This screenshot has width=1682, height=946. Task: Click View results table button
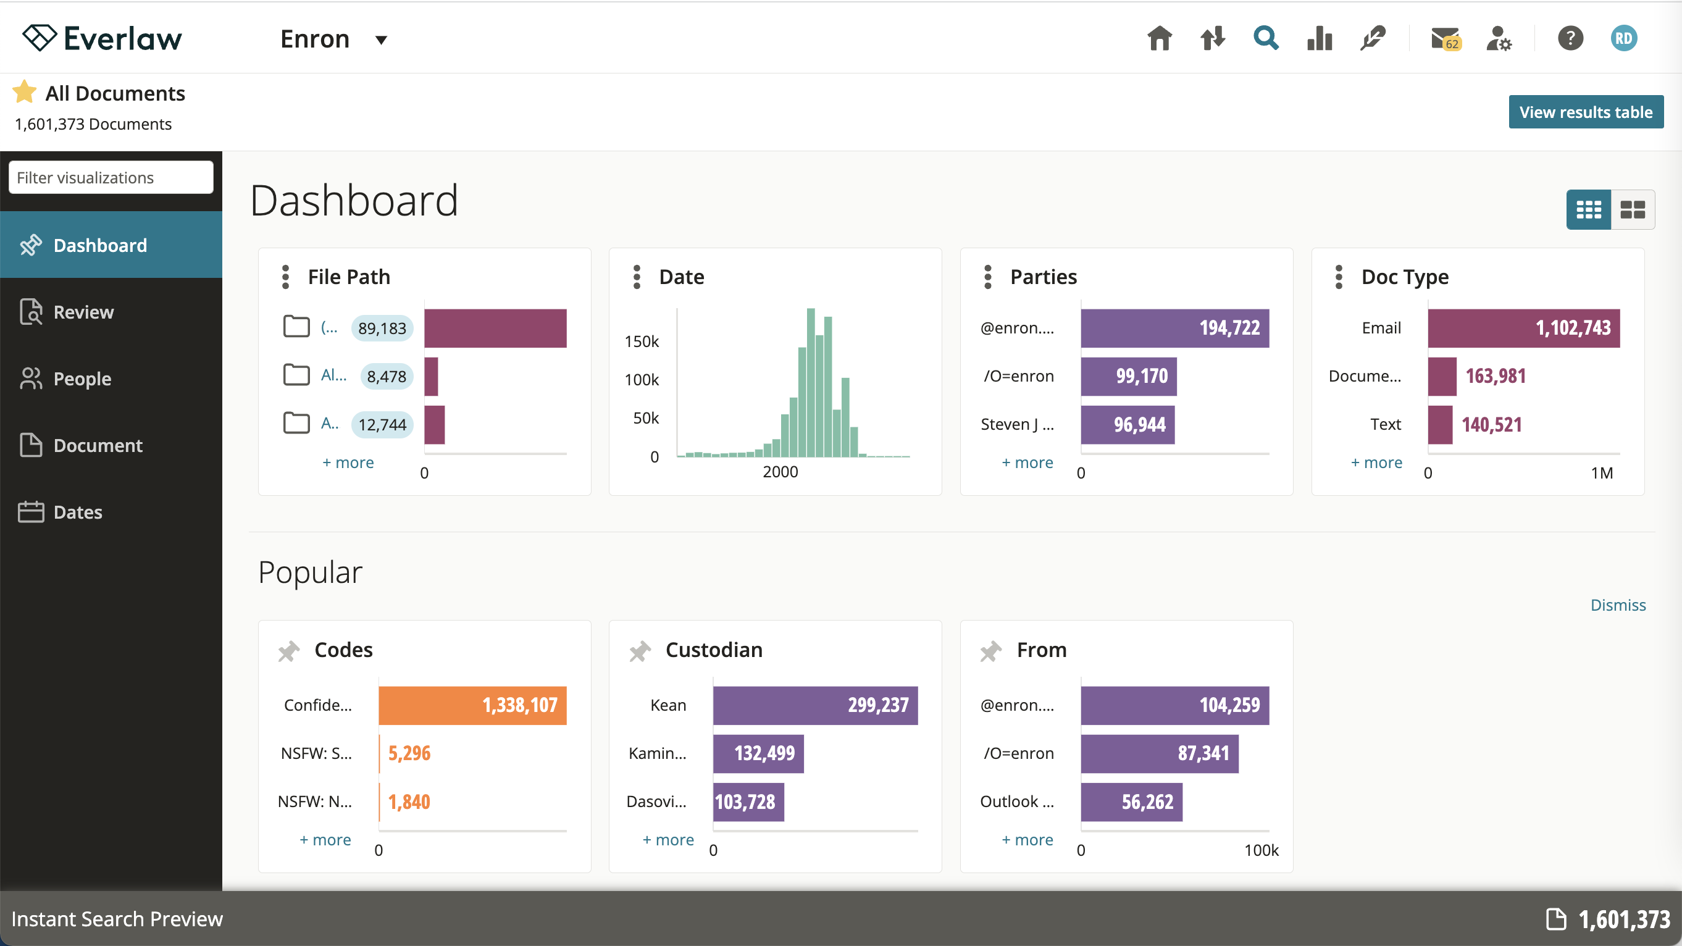[1585, 112]
